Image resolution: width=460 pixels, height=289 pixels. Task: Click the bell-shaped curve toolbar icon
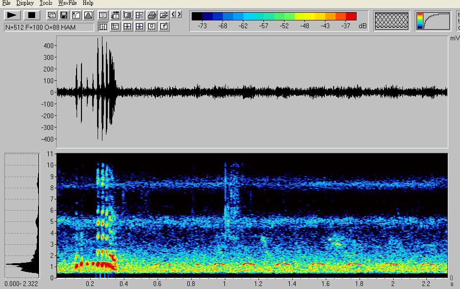[x=88, y=15]
